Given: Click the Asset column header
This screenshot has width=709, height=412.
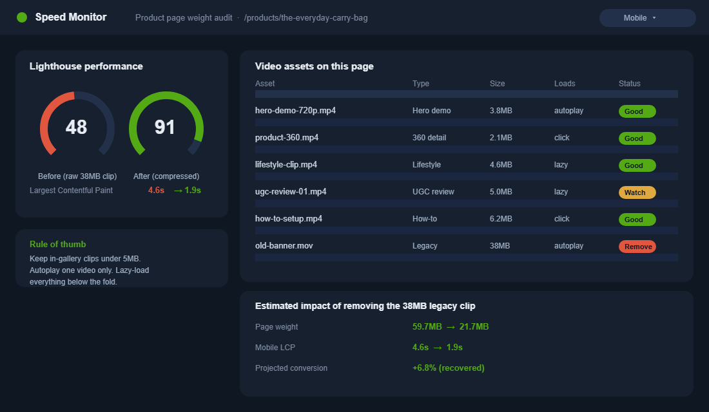Looking at the screenshot, I should coord(265,84).
